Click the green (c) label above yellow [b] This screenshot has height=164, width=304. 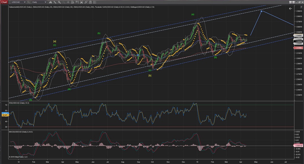(150, 70)
